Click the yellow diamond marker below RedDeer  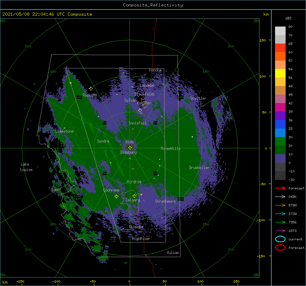coord(140,111)
